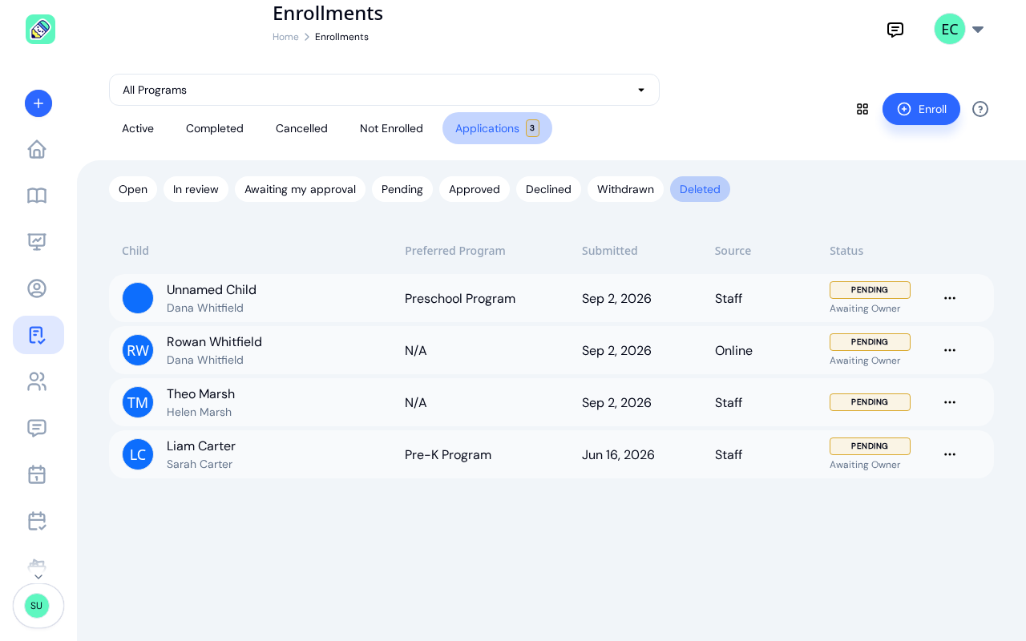Click the Submitted column header
The height and width of the screenshot is (641, 1026).
[x=610, y=251]
